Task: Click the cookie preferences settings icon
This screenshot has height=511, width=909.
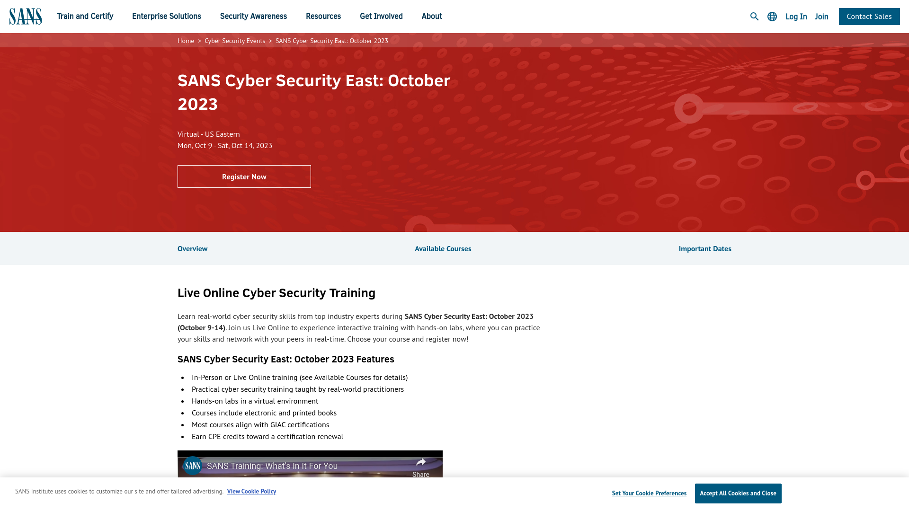Action: coord(649,493)
